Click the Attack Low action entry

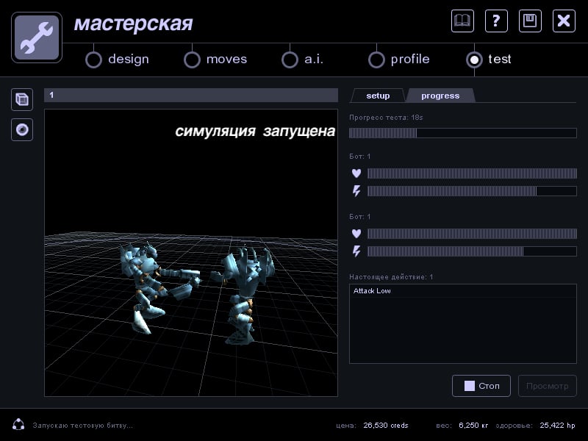click(372, 291)
